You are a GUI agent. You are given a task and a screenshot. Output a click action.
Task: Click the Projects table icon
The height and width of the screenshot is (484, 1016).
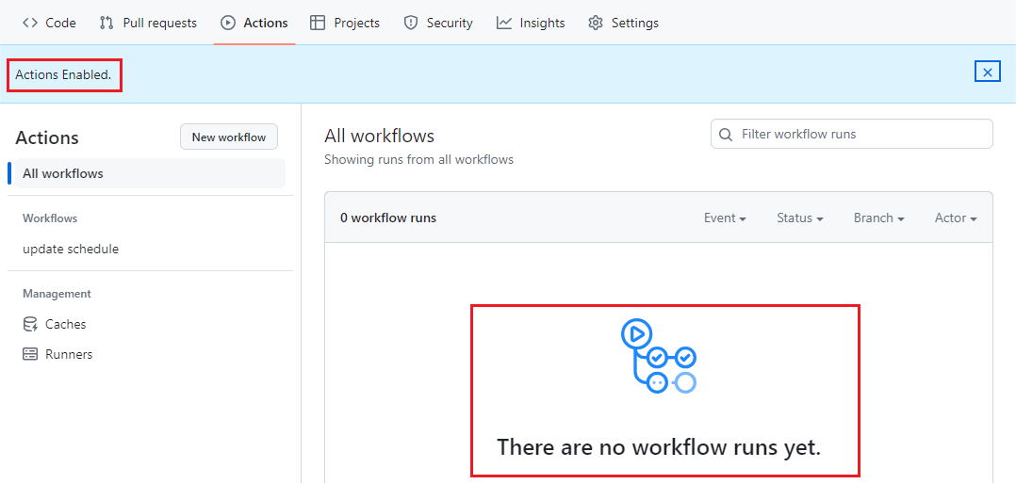click(x=318, y=23)
